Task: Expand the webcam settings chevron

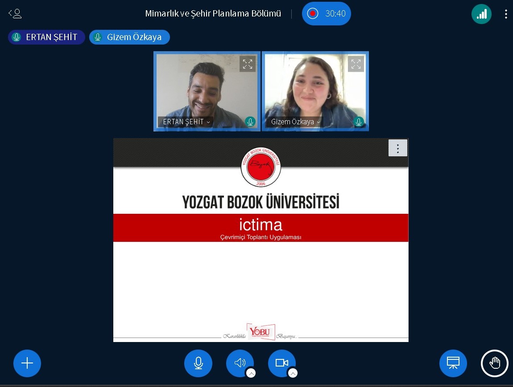Action: (293, 373)
